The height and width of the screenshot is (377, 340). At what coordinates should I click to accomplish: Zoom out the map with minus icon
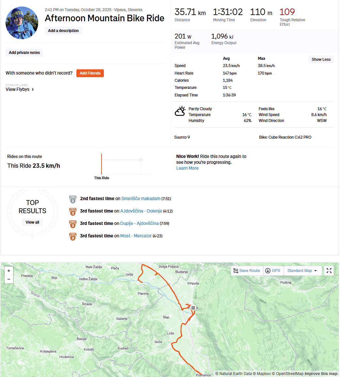(x=9, y=279)
